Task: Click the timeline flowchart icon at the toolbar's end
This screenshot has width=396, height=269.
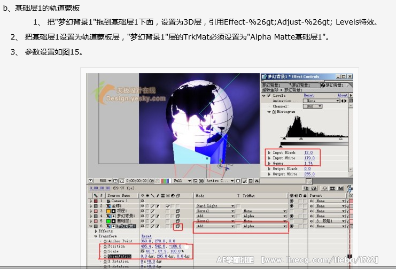Action: pyautogui.click(x=257, y=181)
